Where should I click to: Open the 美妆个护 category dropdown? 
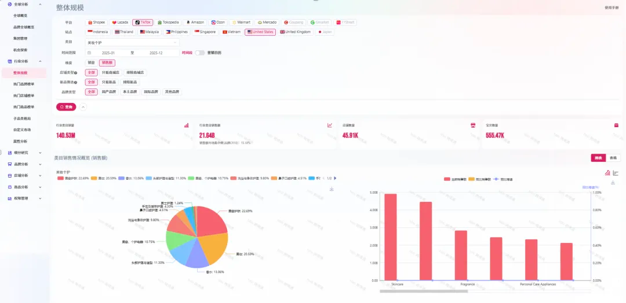pos(132,42)
